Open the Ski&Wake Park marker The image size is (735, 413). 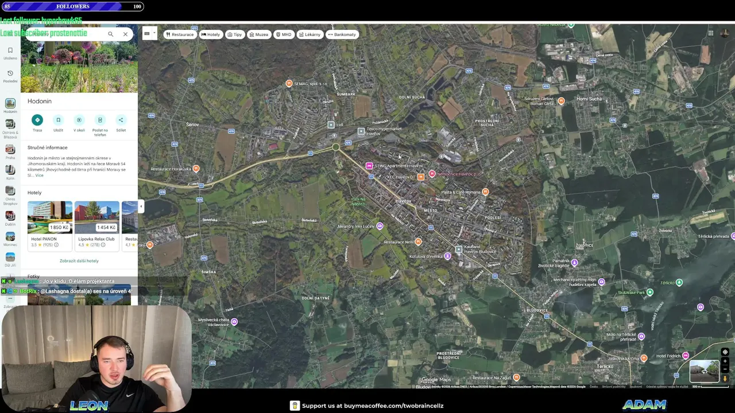tap(649, 293)
